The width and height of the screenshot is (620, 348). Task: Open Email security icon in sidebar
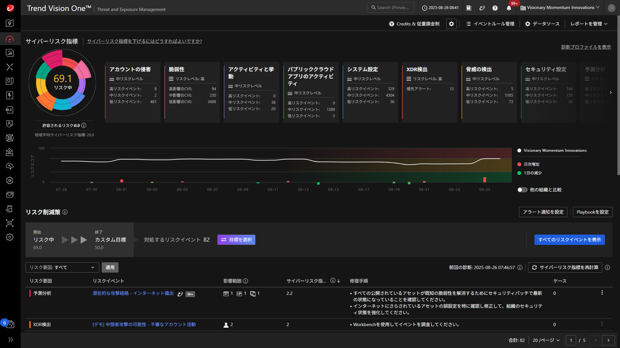(x=10, y=195)
